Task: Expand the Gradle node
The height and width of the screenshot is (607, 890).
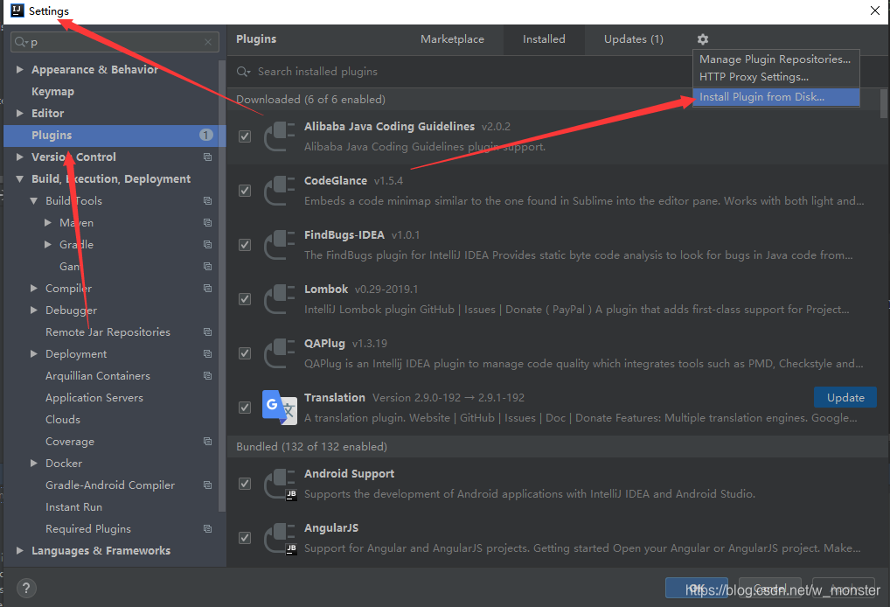Action: (48, 245)
